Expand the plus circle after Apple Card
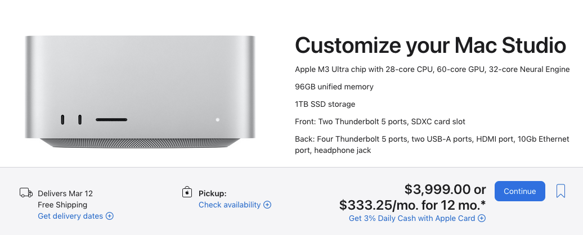 (x=482, y=218)
